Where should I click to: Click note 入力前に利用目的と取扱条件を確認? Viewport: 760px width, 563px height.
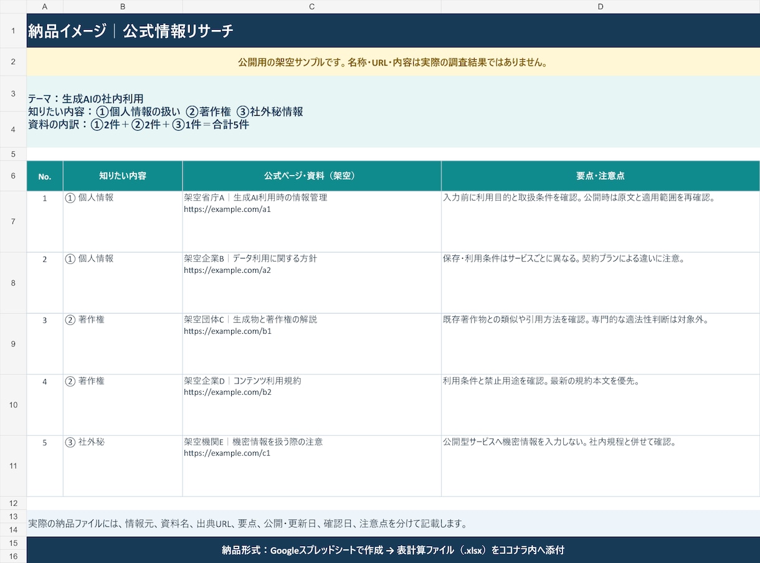[578, 197]
